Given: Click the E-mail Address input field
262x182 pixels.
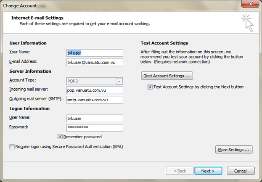Looking at the screenshot, I should click(x=95, y=63).
